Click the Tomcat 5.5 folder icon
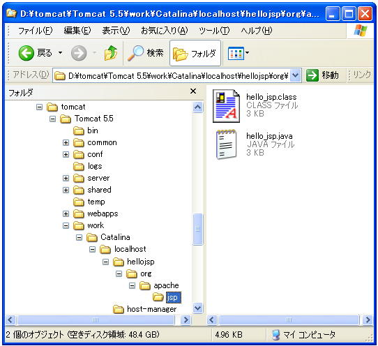 point(66,119)
